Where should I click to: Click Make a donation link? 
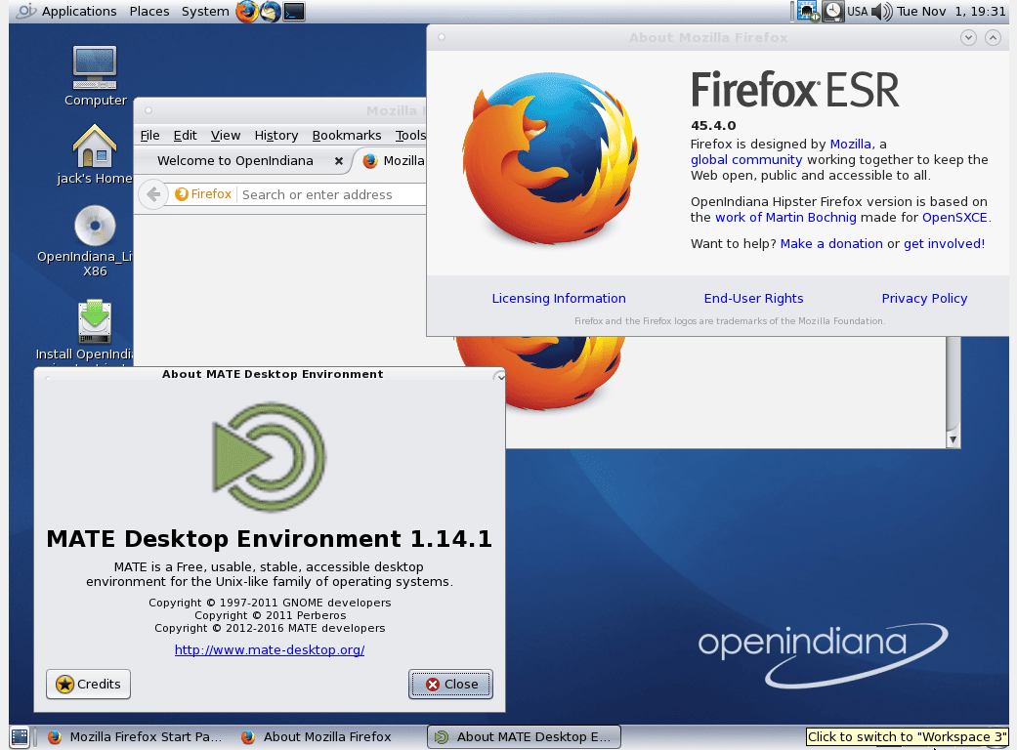(x=830, y=244)
